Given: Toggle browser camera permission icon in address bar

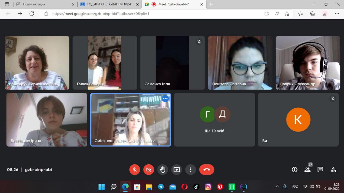Looking at the screenshot, I should point(267,14).
